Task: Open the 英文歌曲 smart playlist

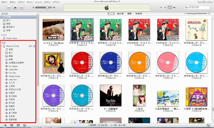Action: click(x=13, y=96)
